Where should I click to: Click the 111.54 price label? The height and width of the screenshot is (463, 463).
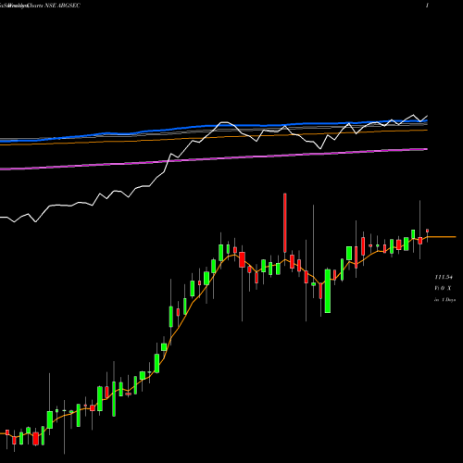point(444,277)
